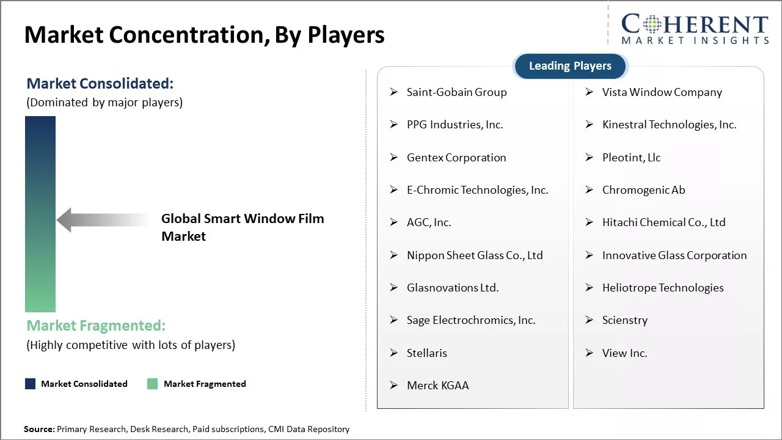782x440 pixels.
Task: Click the dark blue Market Consolidated legend swatch
Action: point(31,384)
